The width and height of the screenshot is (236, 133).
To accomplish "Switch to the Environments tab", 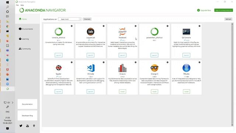I will [27, 29].
